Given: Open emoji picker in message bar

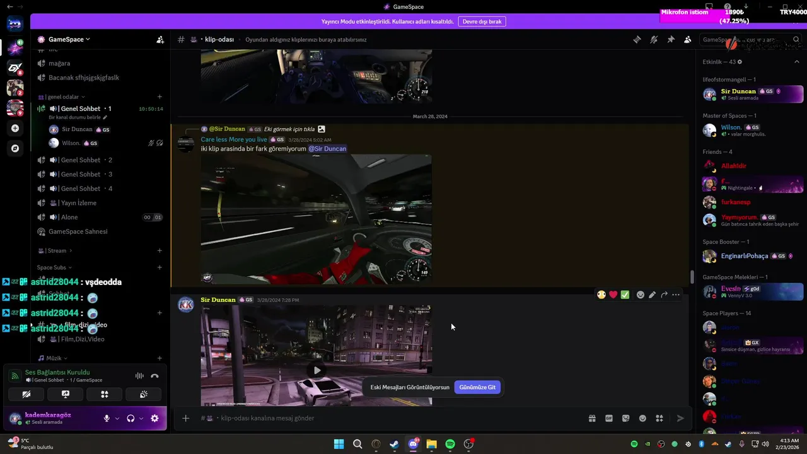Looking at the screenshot, I should tap(642, 418).
